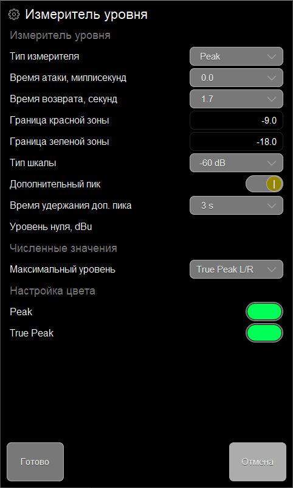Viewport: 293px width, 488px height.
Task: Click the chevron arrow of -60 dB dropdown
Action: pyautogui.click(x=272, y=163)
